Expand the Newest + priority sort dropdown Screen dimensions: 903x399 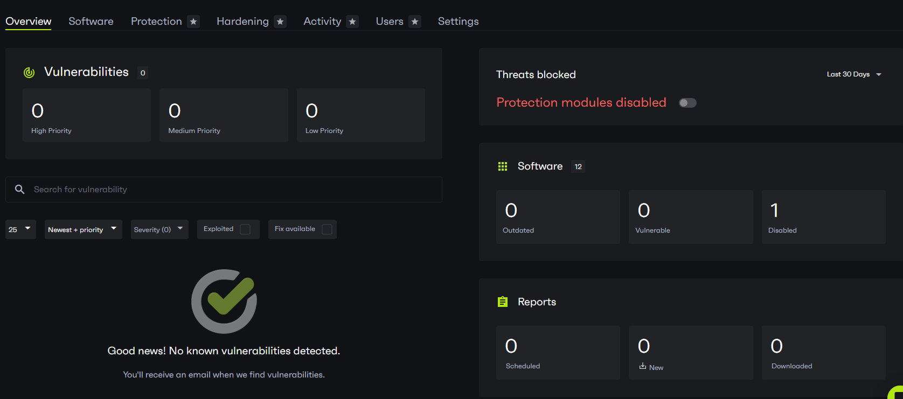[83, 229]
